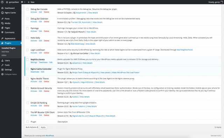Click the Version 4.4.2 footer text
Screen dimensions: 224x138
(216, 136)
